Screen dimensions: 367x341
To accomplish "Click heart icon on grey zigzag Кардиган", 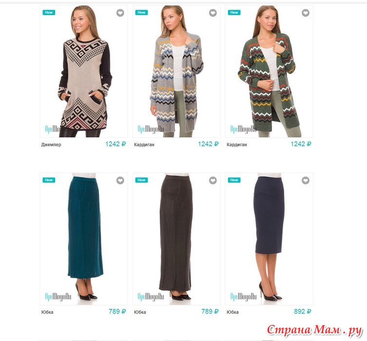I will [213, 13].
